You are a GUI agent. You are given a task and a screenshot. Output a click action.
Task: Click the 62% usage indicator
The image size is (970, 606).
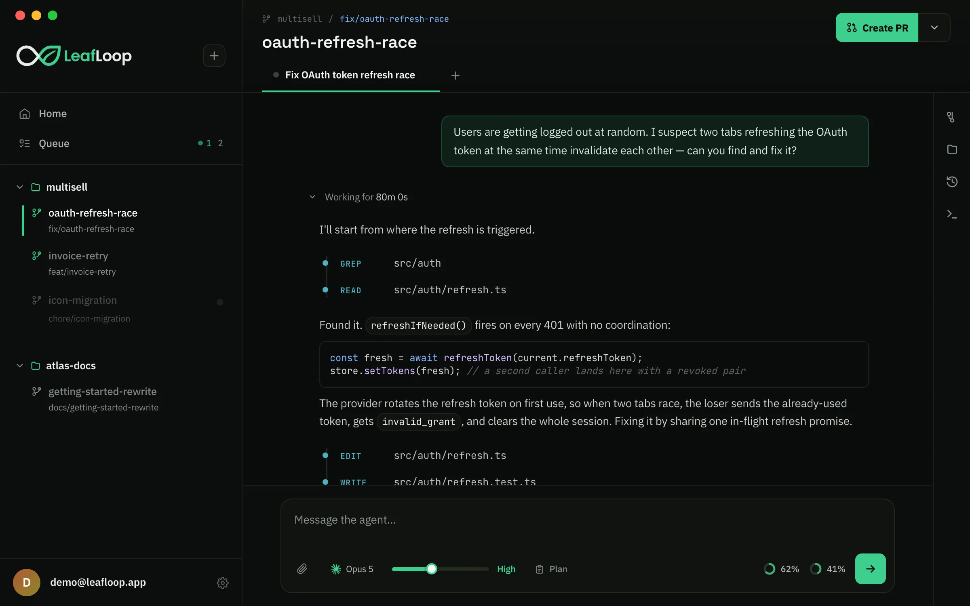click(781, 569)
